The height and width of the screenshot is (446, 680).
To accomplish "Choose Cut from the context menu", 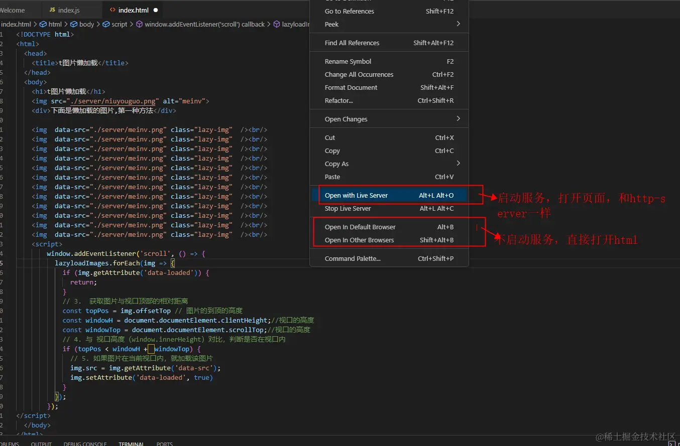I will pos(389,137).
